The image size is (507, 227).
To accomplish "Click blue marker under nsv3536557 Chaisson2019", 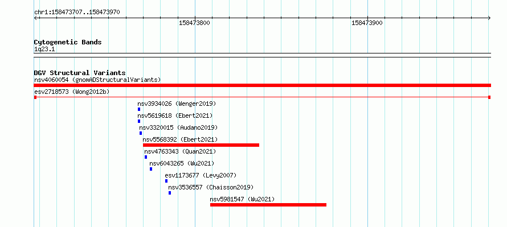I will point(170,193).
